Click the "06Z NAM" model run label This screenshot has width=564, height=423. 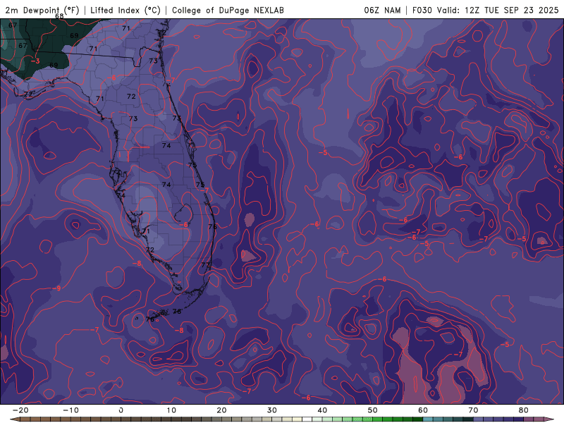coord(382,11)
